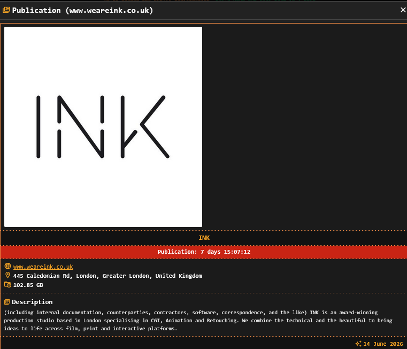The height and width of the screenshot is (349, 407).
Task: Select the orange INK company name
Action: click(204, 238)
